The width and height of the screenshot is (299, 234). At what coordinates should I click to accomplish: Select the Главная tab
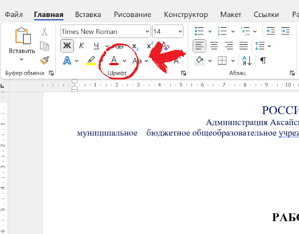[x=48, y=15]
